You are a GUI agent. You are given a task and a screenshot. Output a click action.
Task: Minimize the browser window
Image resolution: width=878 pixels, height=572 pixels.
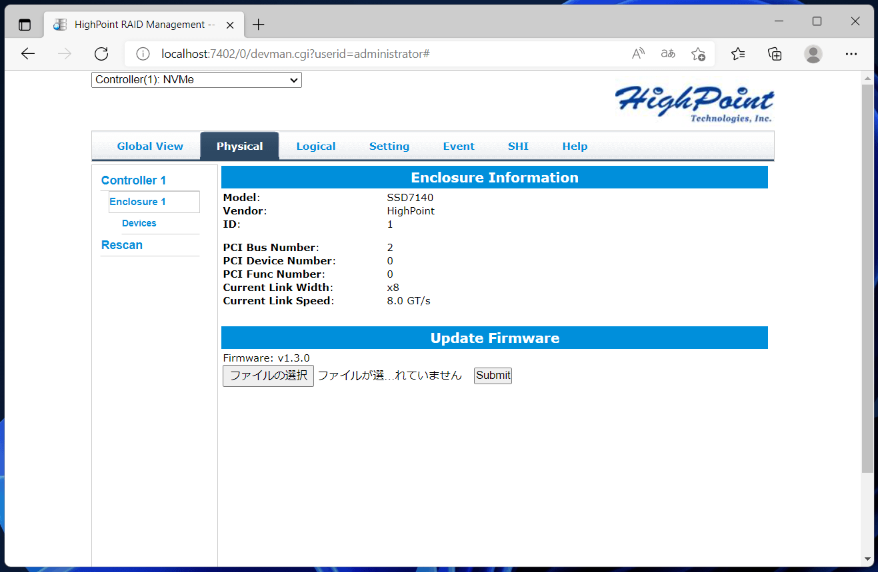click(x=778, y=21)
